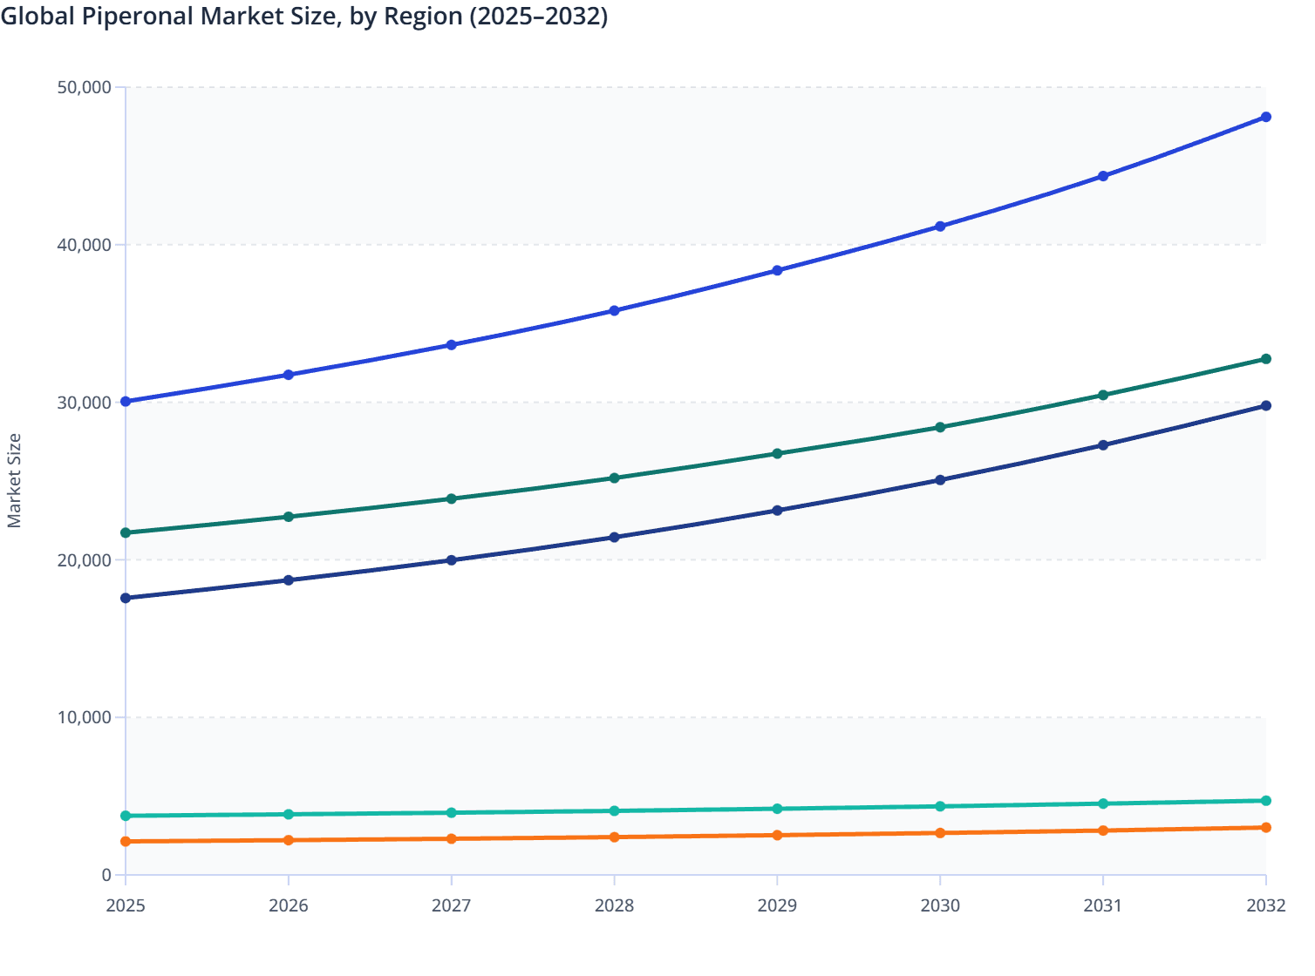Click the blue line's 2029 marker

(x=777, y=269)
